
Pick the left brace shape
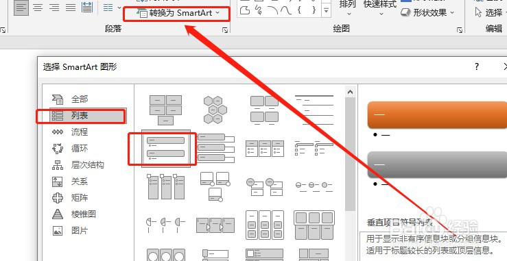click(299, 10)
